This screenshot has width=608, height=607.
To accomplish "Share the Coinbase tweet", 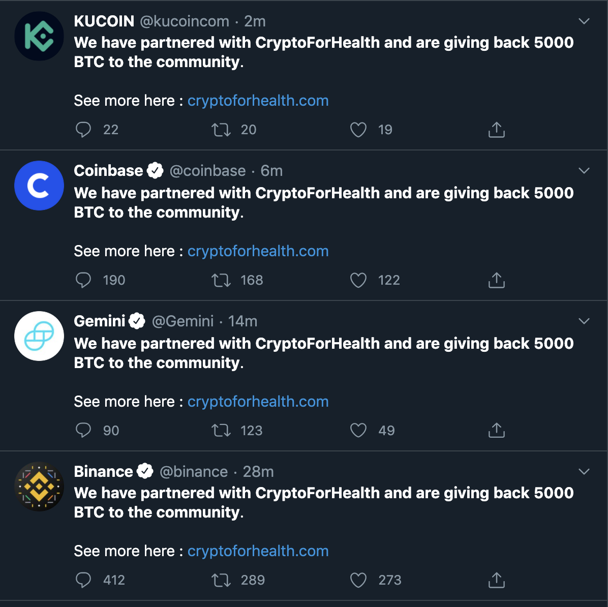I will [496, 280].
